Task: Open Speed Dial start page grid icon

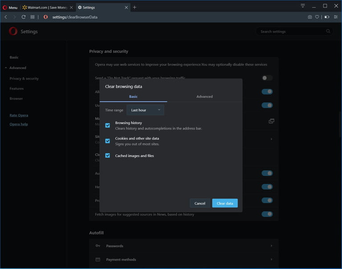Action: coord(33,17)
